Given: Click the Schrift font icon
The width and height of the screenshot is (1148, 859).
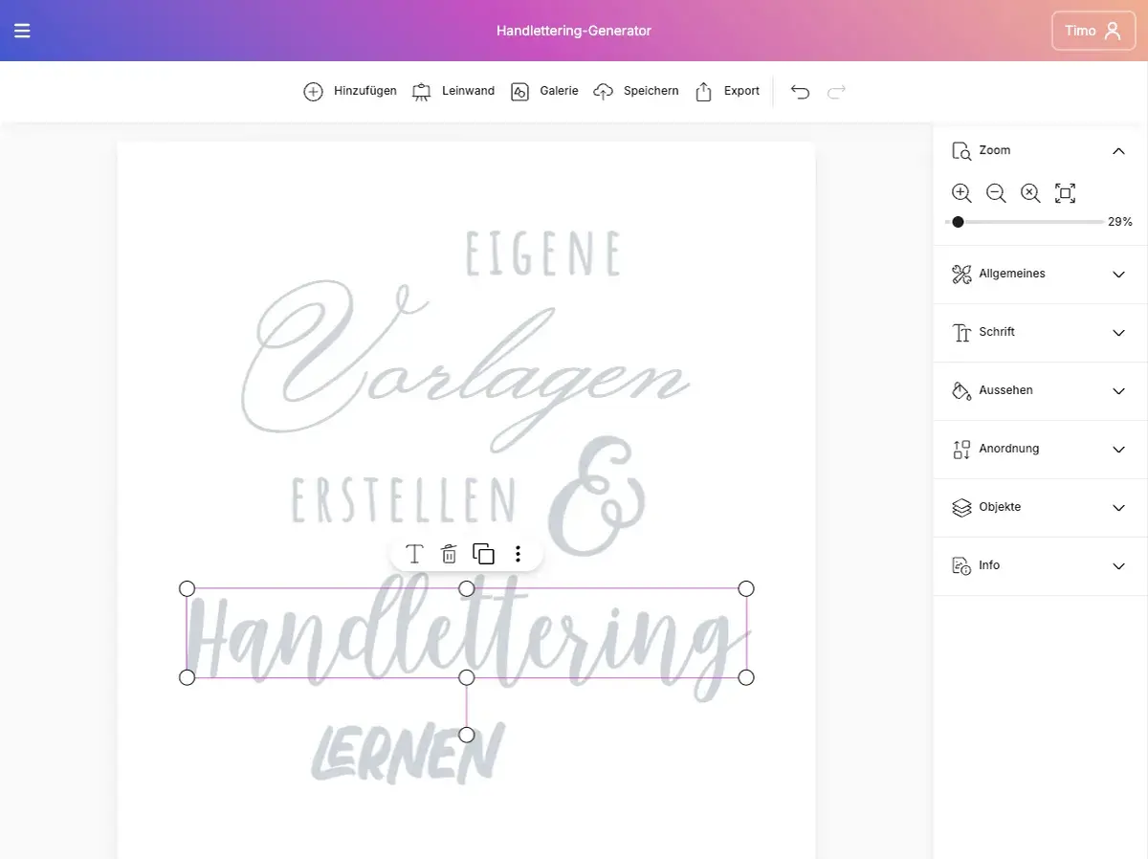Looking at the screenshot, I should 961,333.
